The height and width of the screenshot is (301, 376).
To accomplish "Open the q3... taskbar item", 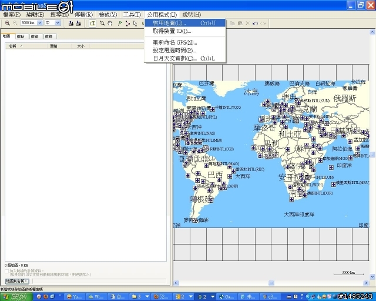I will [270, 297].
